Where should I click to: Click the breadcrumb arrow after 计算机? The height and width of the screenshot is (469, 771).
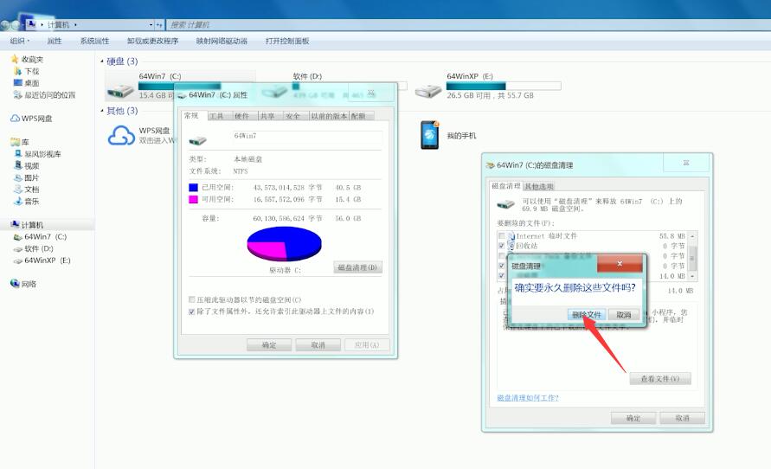pos(76,24)
